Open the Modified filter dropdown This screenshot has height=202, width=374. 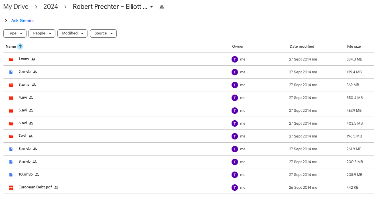[73, 33]
